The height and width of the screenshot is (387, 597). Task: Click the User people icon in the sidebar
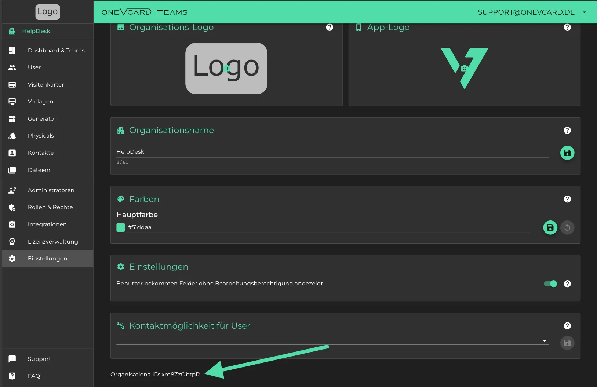pos(12,67)
